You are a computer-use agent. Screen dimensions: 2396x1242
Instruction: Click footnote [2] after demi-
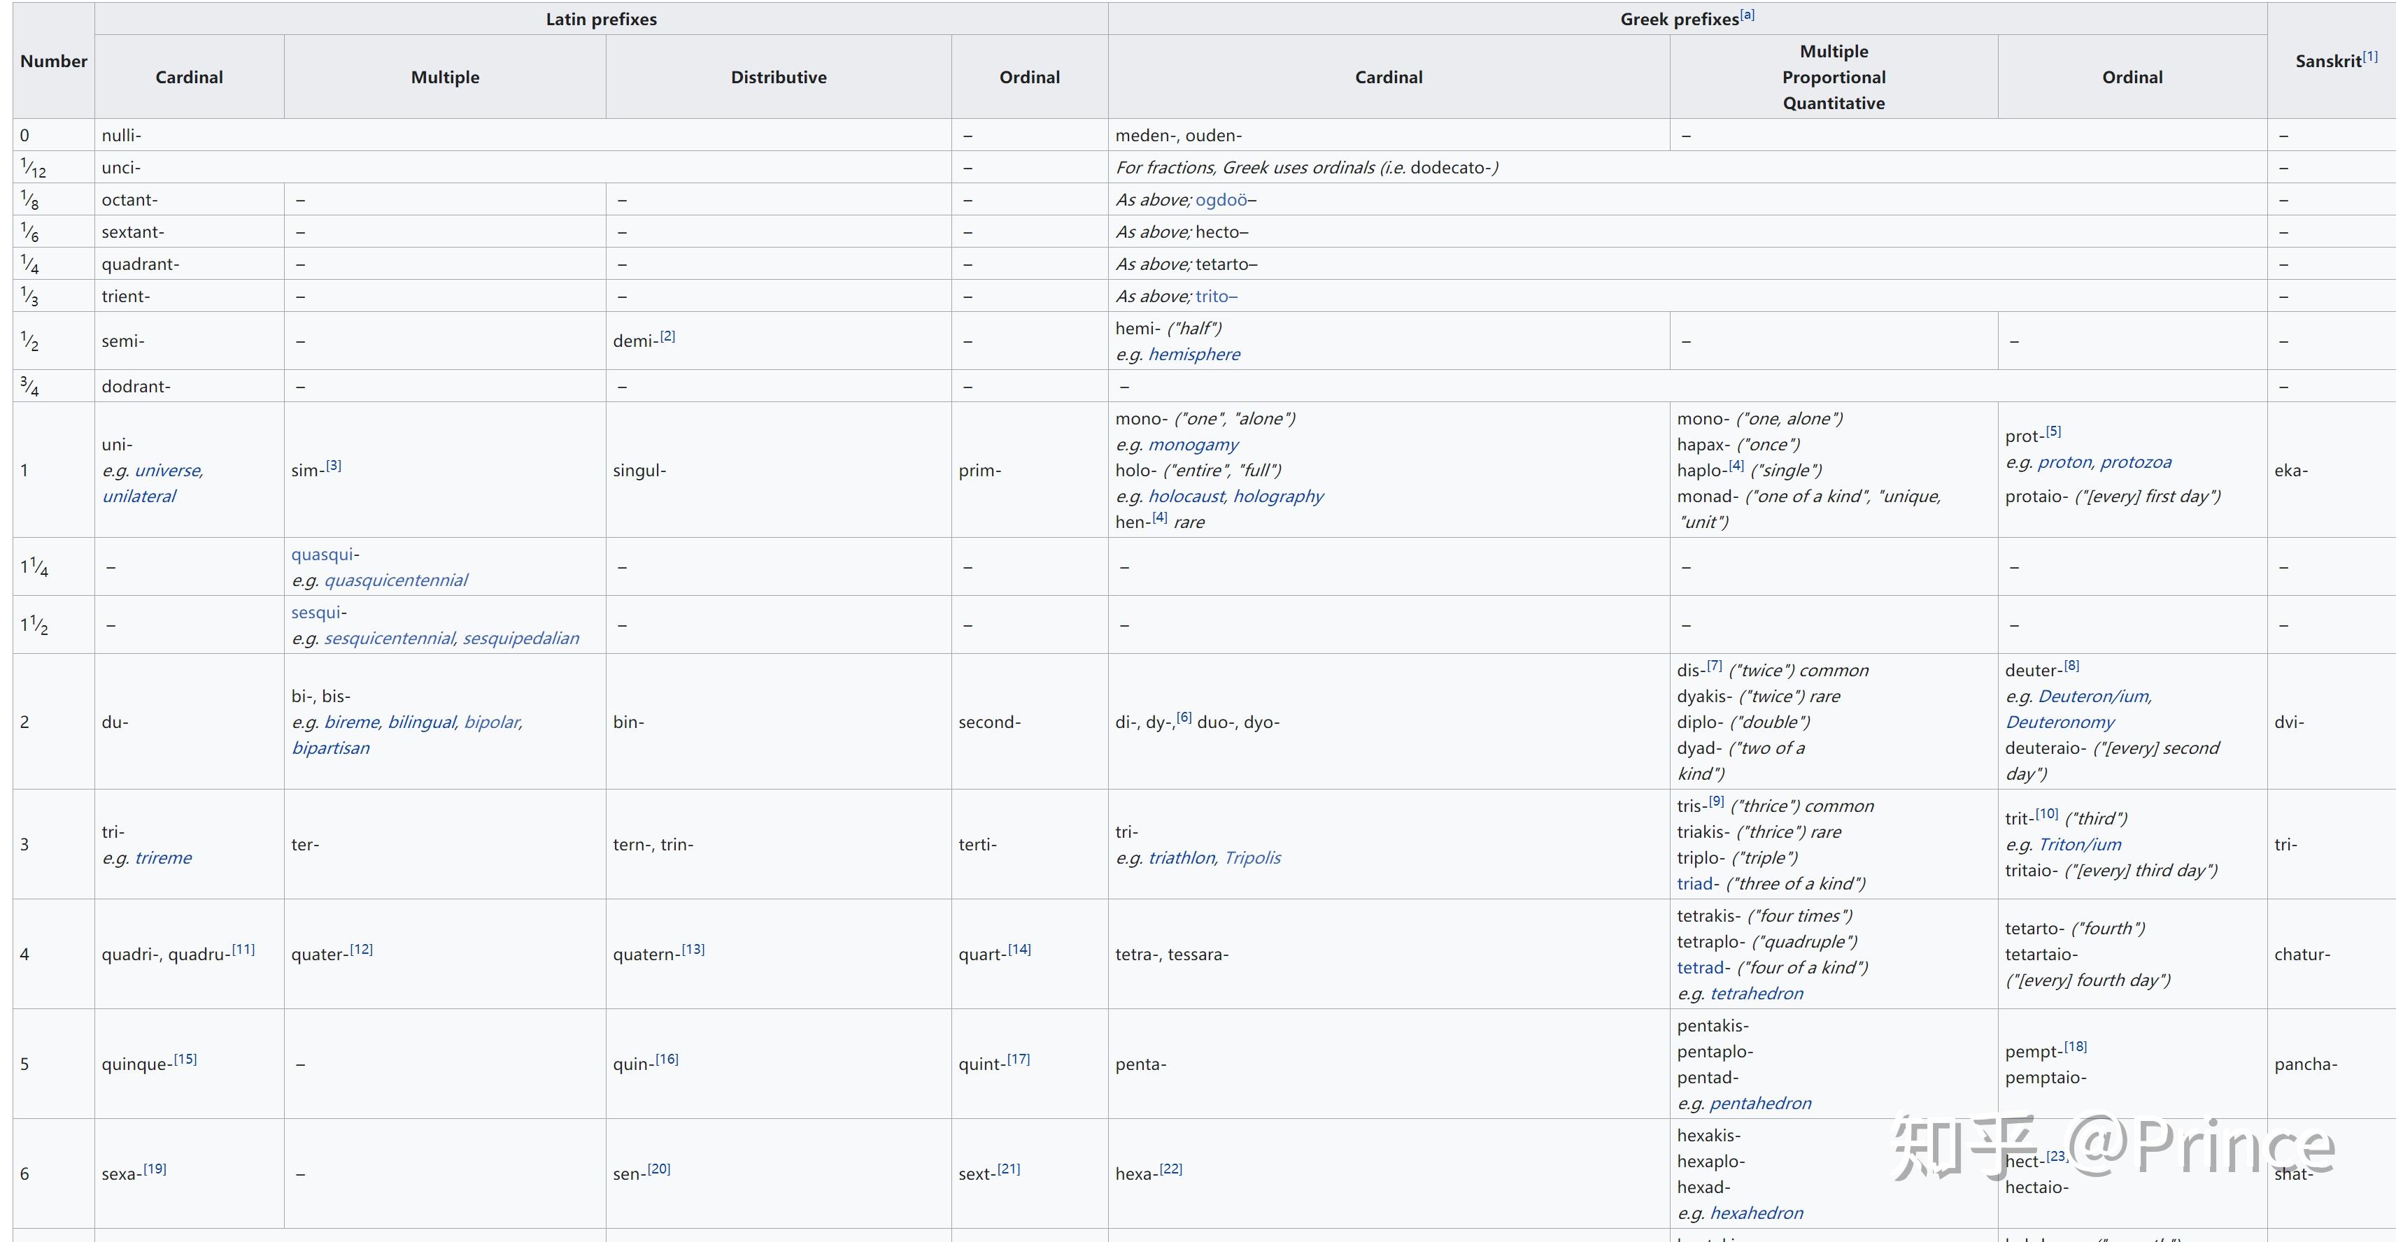(x=668, y=336)
